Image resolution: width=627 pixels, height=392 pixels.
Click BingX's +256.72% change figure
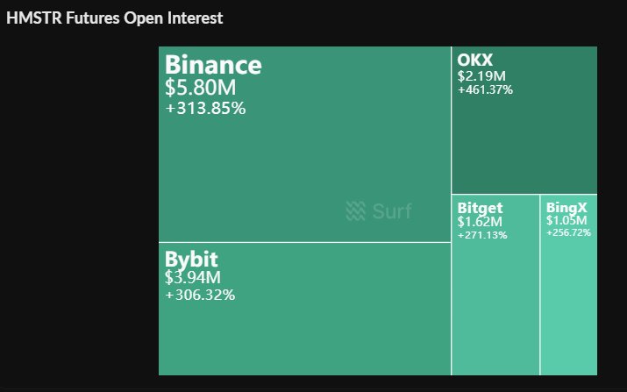tap(568, 232)
